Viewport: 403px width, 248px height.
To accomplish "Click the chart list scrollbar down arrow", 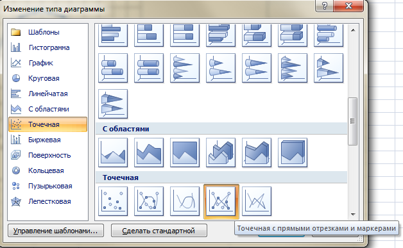I will (353, 214).
